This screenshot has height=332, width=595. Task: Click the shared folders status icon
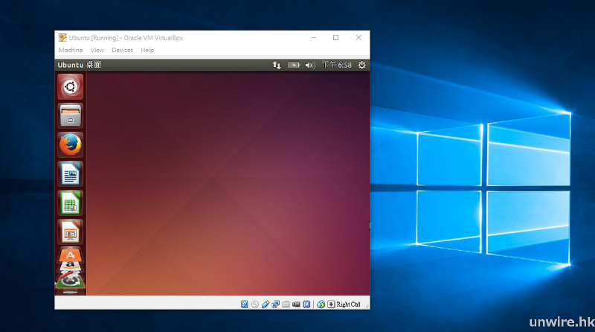(286, 304)
